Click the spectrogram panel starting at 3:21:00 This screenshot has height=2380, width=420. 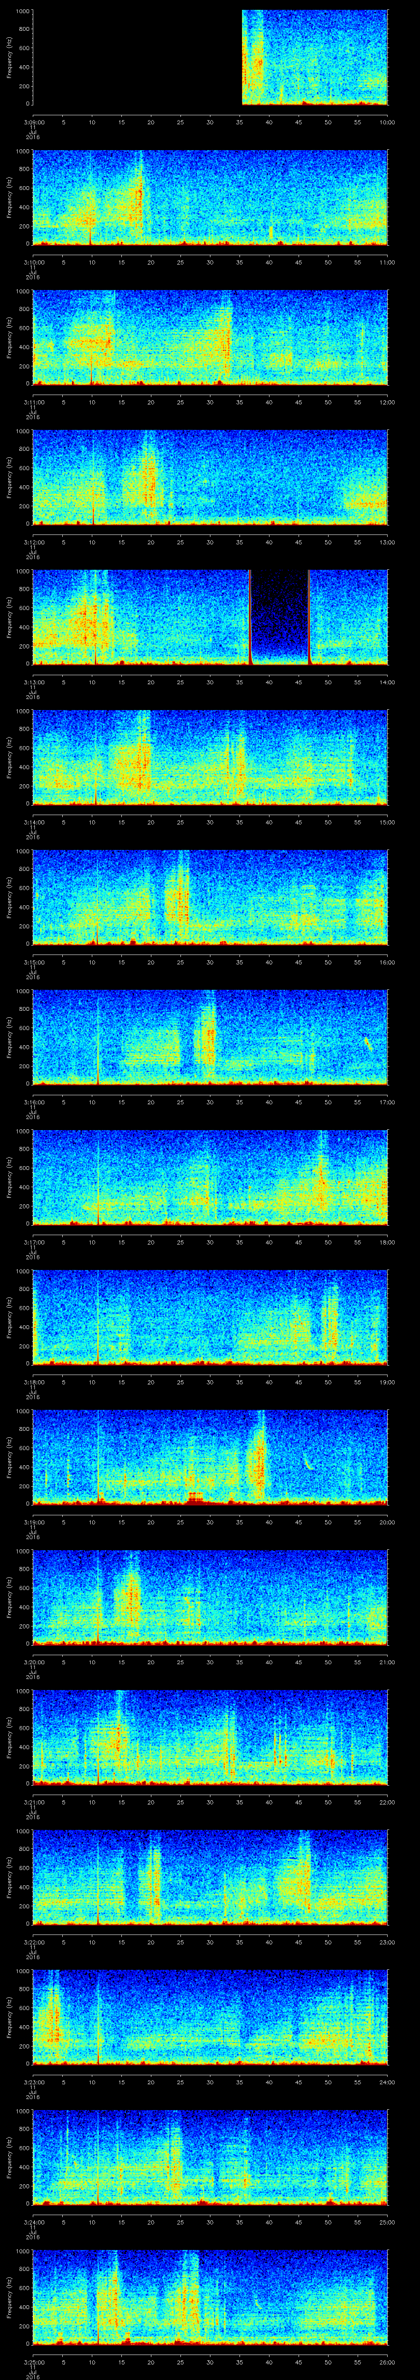[210, 1737]
